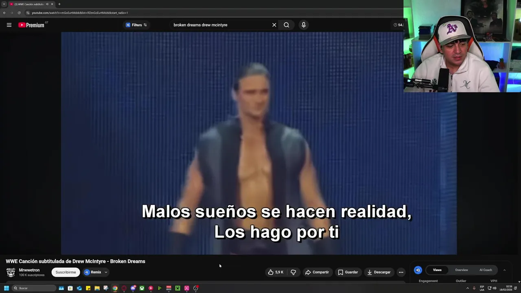Image resolution: width=521 pixels, height=293 pixels.
Task: Open the Remix dropdown arrow
Action: tap(106, 272)
